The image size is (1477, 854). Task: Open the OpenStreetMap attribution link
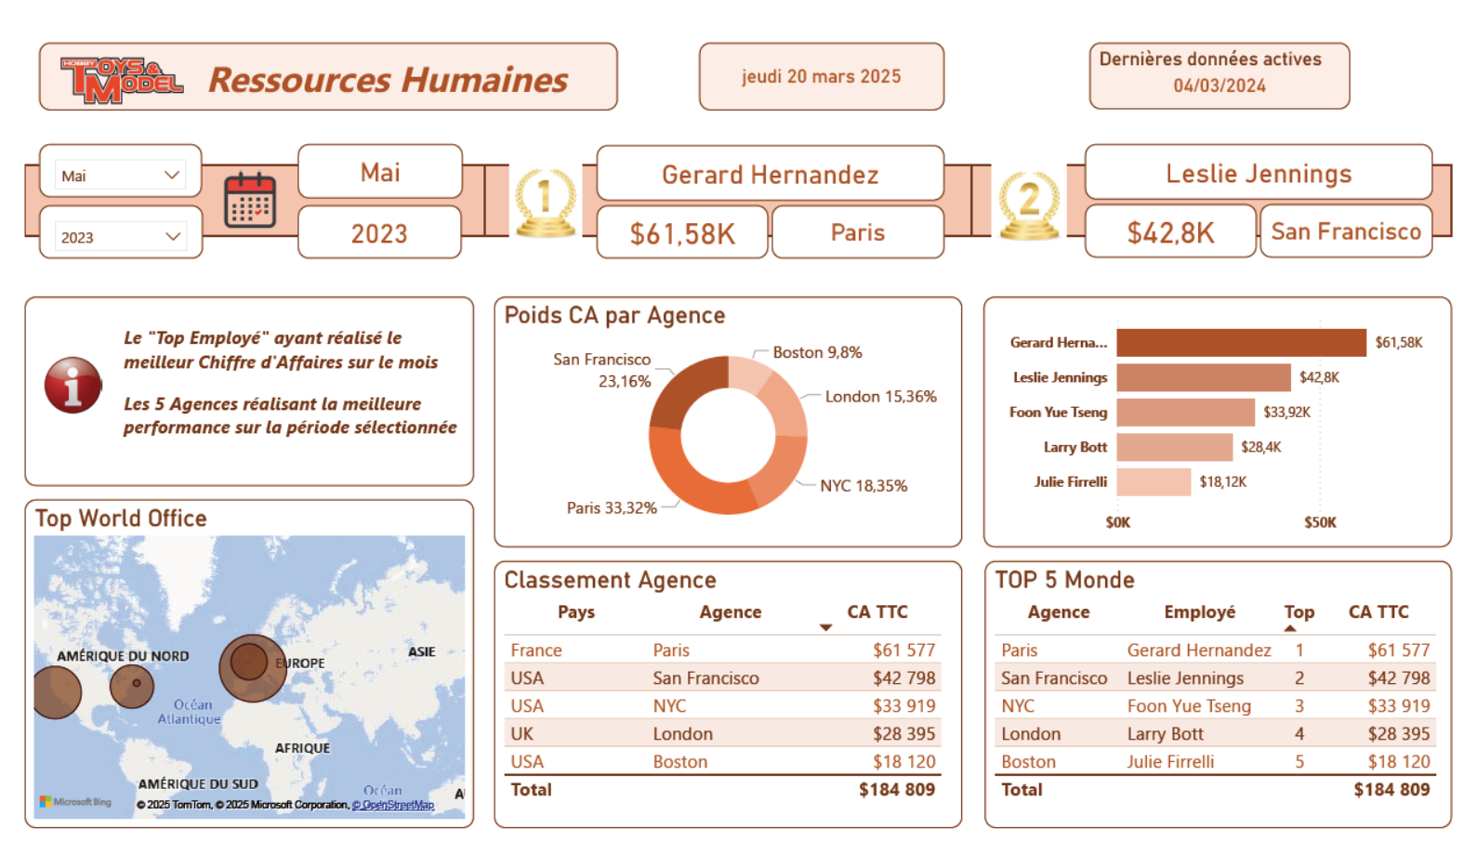(x=393, y=806)
